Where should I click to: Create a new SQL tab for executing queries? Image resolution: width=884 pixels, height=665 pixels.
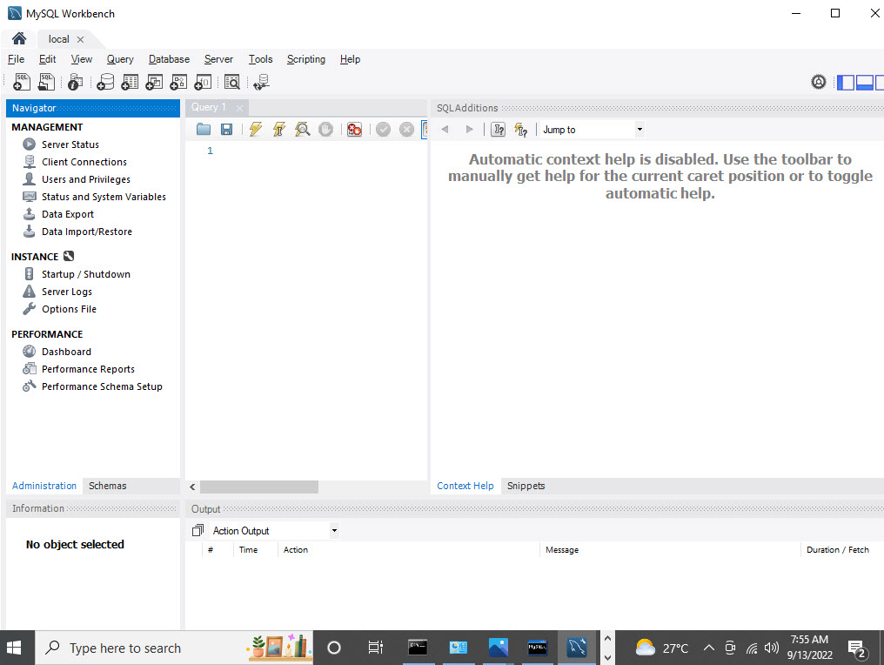tap(20, 81)
